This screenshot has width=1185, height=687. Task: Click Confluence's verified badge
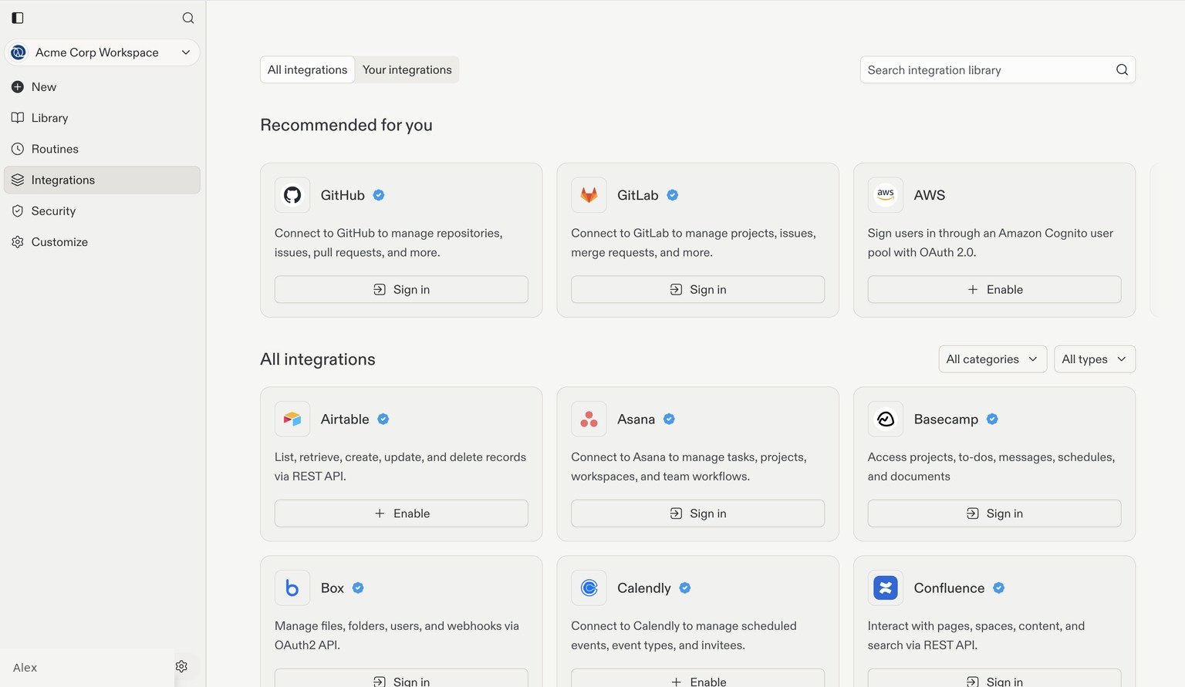point(999,588)
